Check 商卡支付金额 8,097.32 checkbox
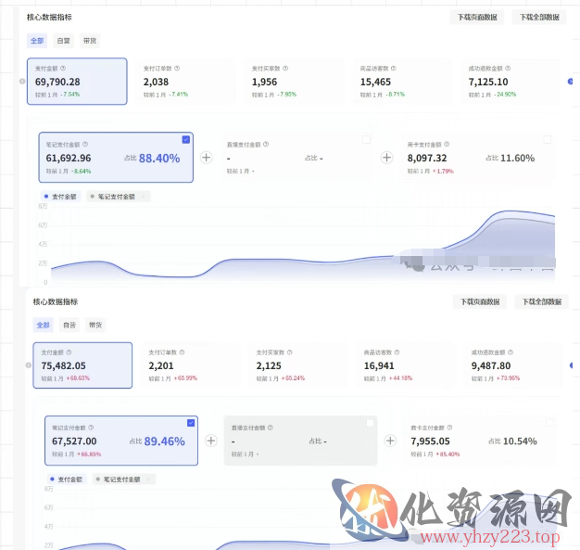 [547, 140]
